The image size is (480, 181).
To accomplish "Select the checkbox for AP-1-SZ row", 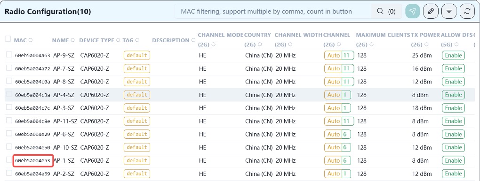I will point(9,159).
